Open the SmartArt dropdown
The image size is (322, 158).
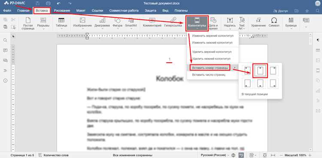coord(131,24)
